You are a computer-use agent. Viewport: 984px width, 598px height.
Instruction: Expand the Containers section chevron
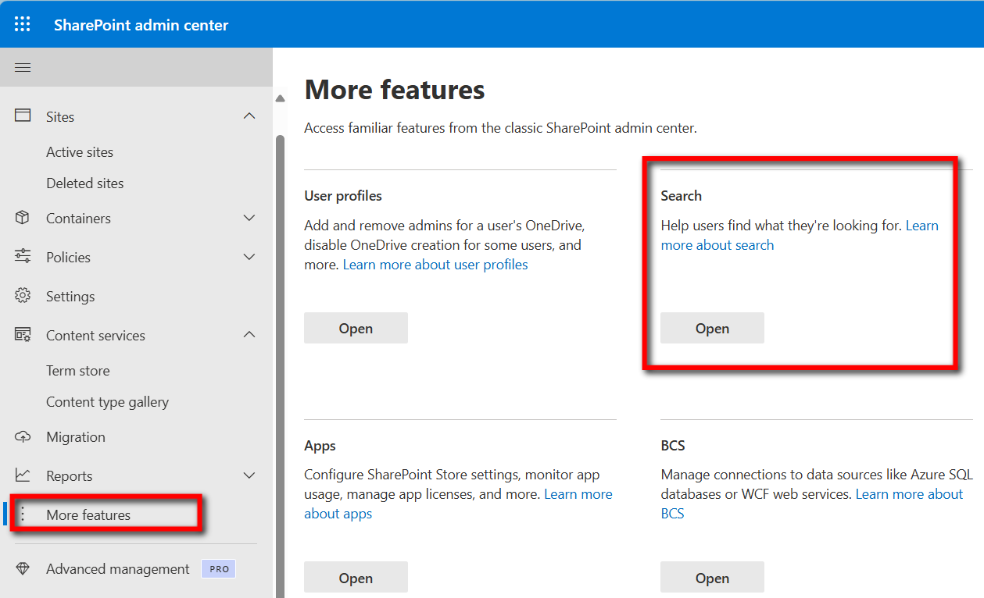coord(249,218)
